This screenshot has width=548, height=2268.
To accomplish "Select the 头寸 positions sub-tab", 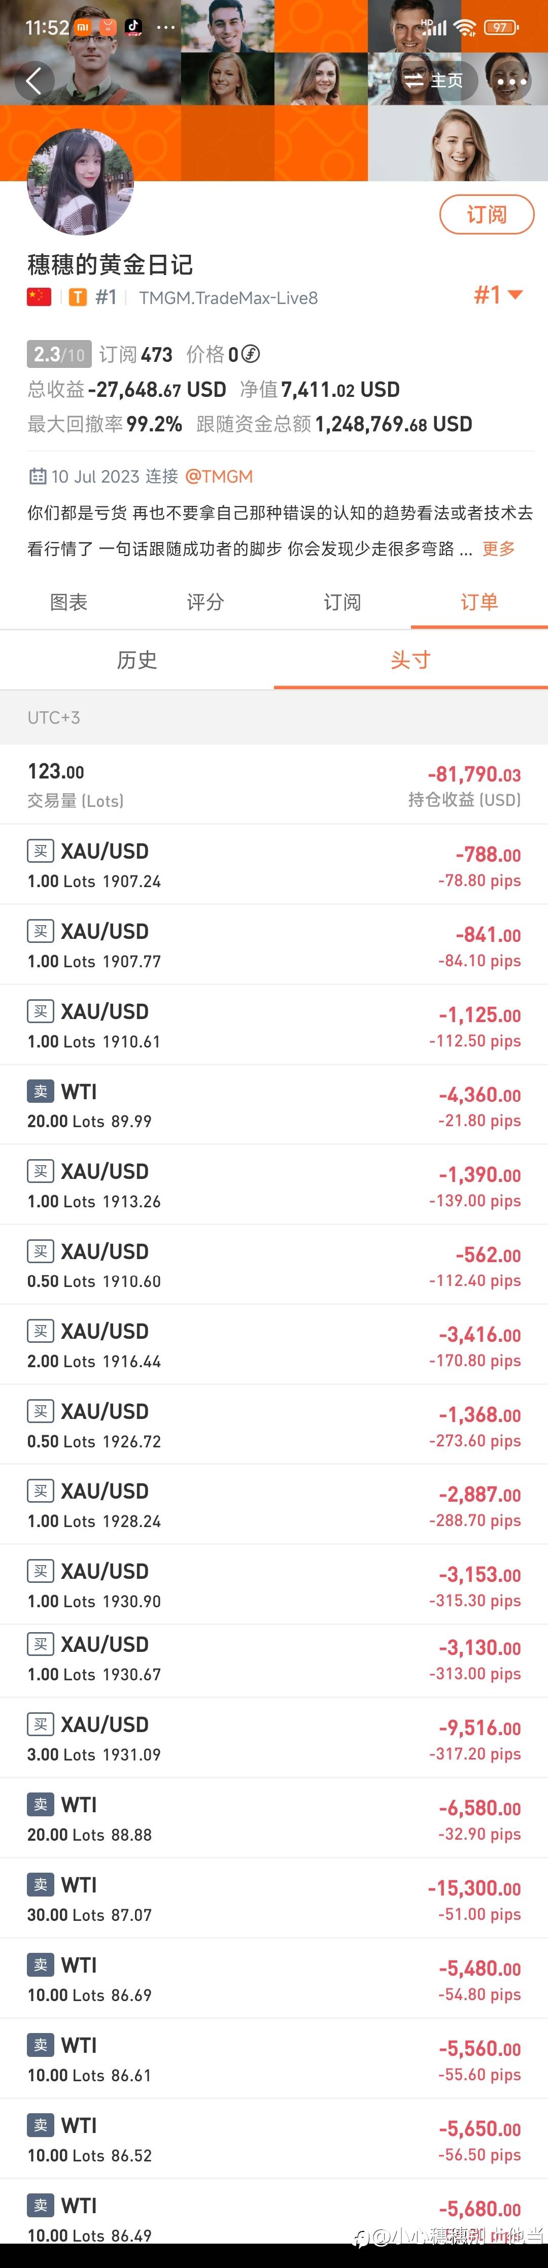I will tap(411, 659).
